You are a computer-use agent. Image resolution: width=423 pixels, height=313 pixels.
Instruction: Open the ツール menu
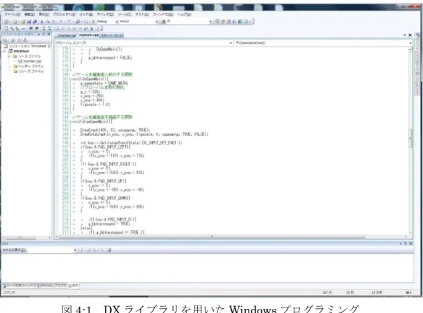point(124,15)
